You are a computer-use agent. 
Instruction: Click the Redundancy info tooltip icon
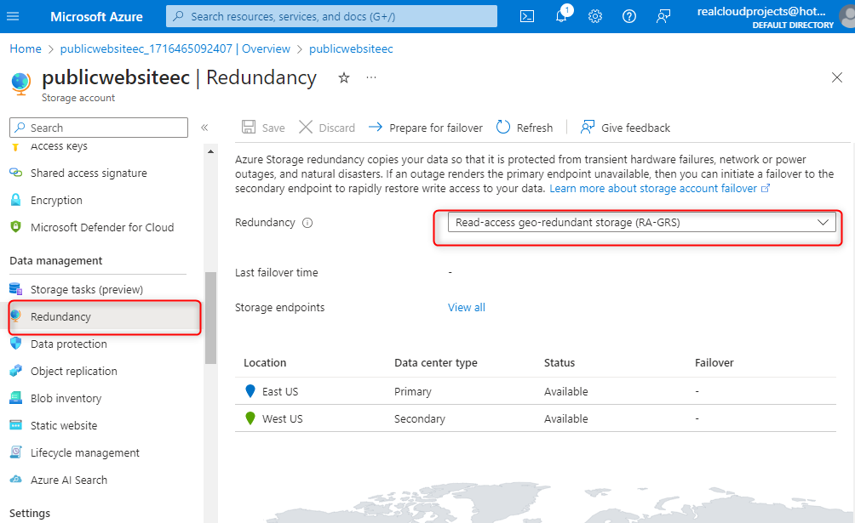pos(307,223)
